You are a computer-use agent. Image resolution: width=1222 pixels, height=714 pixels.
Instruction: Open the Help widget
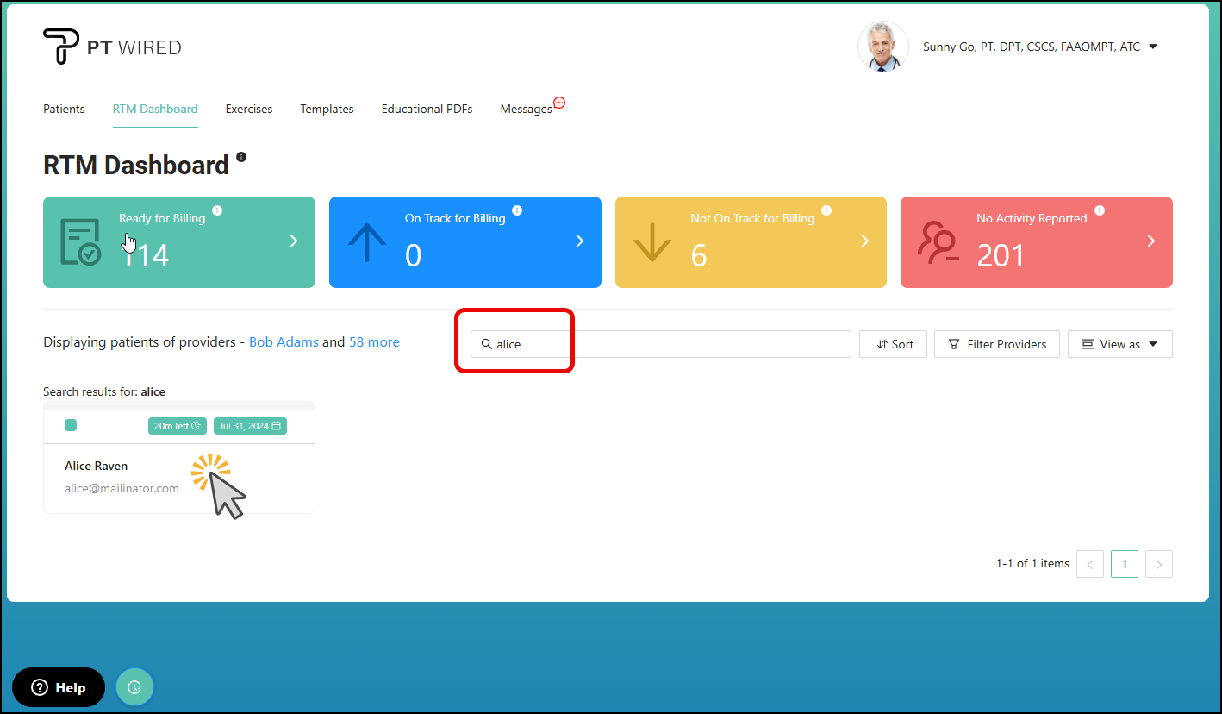[x=59, y=687]
